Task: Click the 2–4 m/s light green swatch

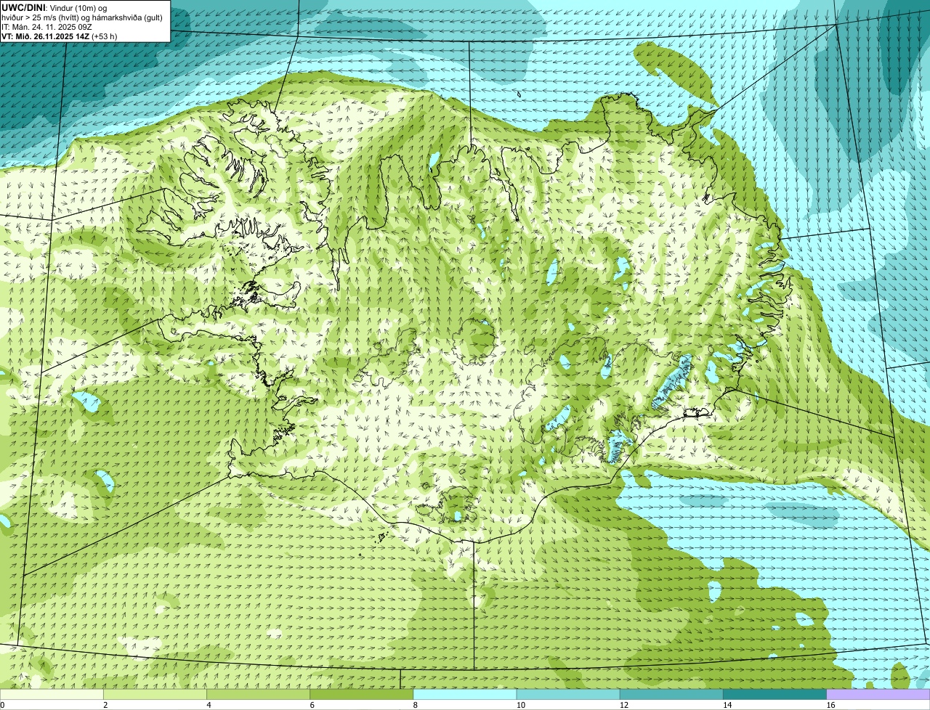Action: tap(155, 695)
